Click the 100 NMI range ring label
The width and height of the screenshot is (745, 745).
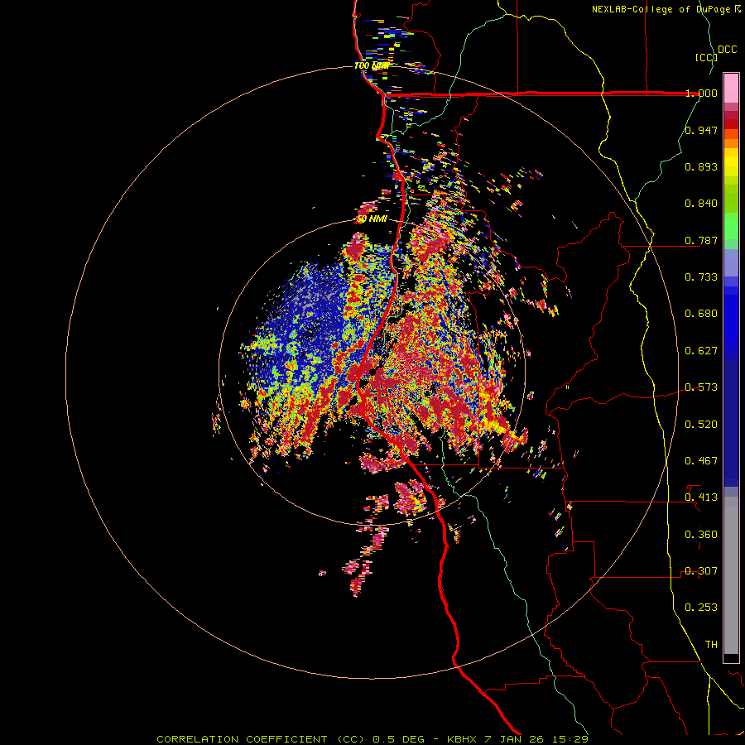372,65
